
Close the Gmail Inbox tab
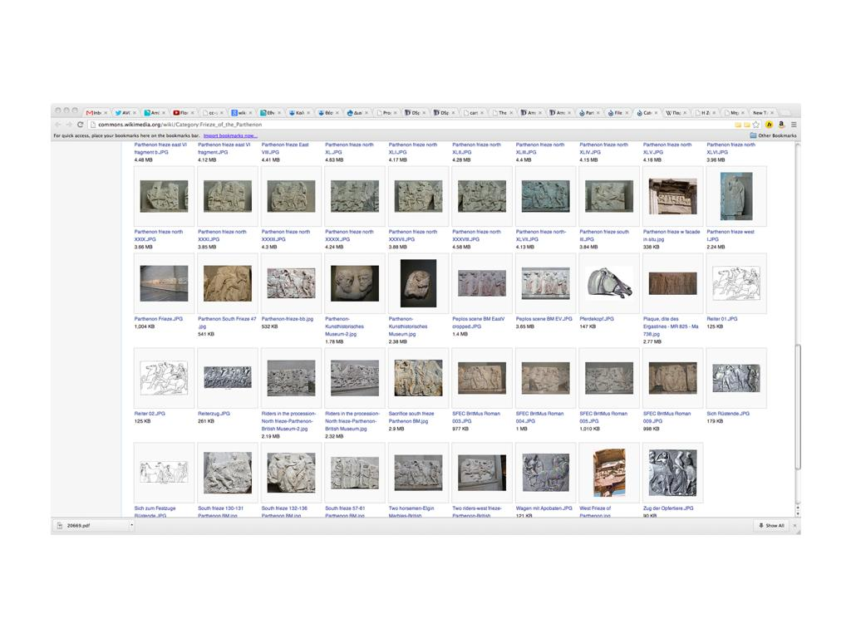[x=106, y=113]
